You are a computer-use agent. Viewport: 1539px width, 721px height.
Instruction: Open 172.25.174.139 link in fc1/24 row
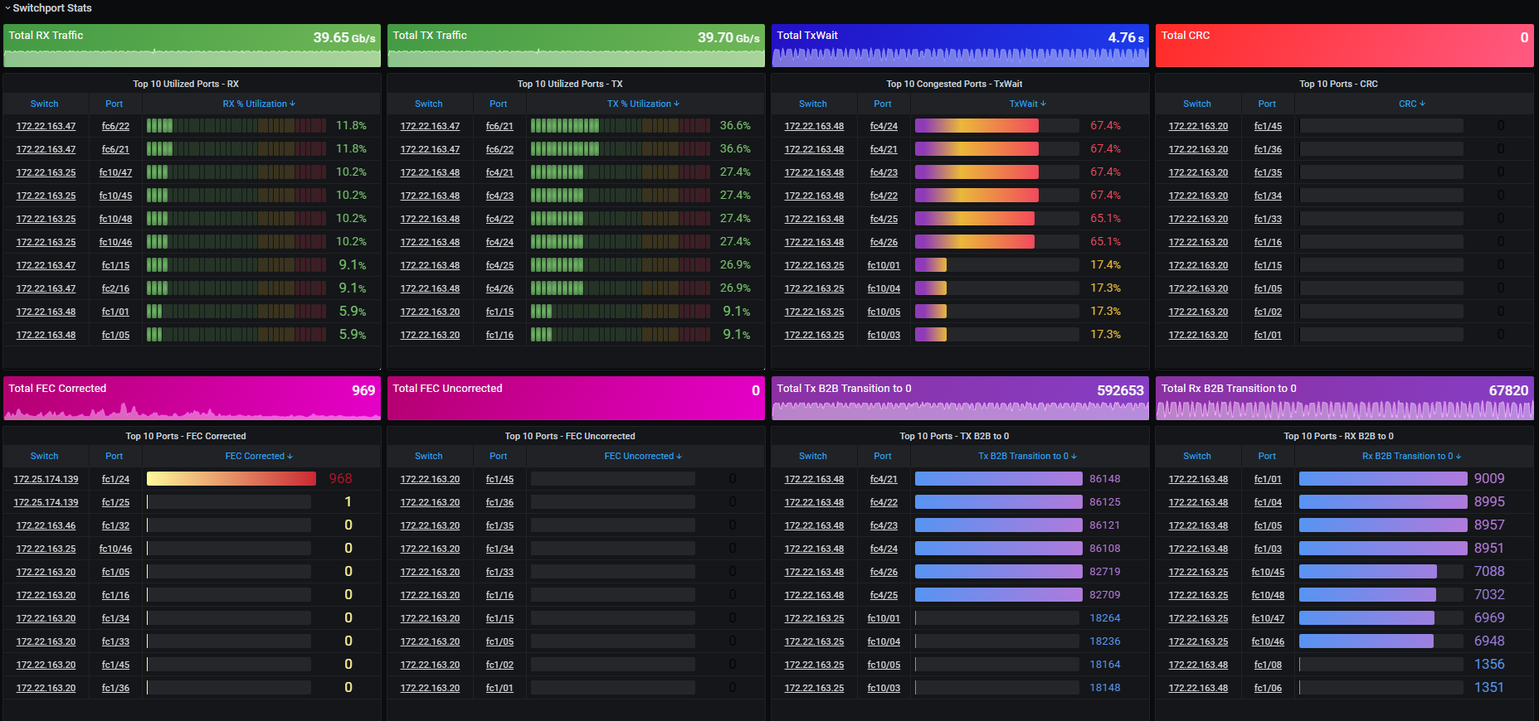tap(46, 479)
